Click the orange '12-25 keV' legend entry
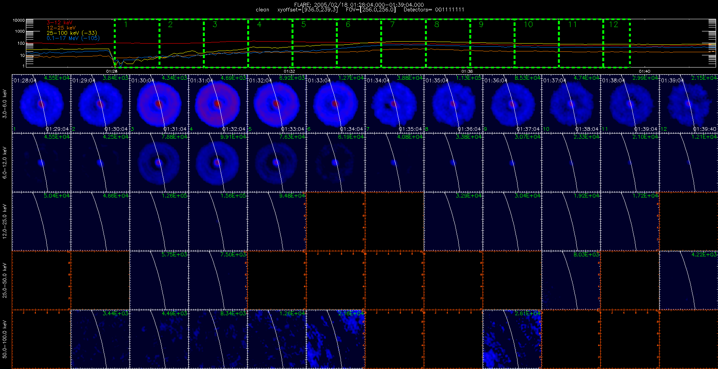The width and height of the screenshot is (718, 369). click(61, 28)
